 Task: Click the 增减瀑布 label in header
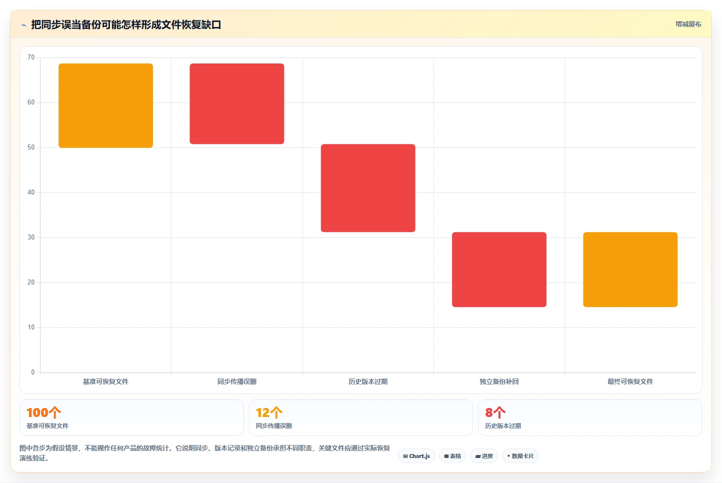[x=688, y=24]
